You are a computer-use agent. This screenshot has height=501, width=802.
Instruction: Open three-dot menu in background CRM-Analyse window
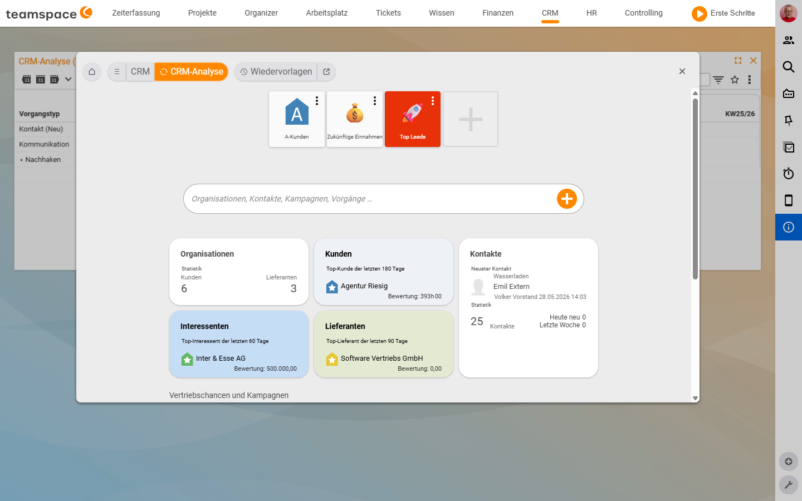coord(750,80)
